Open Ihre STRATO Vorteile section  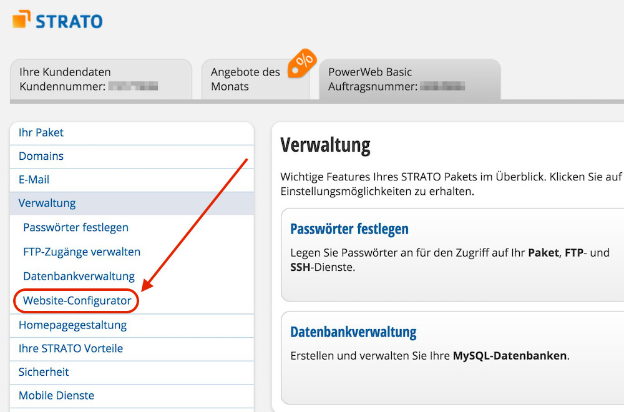pyautogui.click(x=132, y=349)
